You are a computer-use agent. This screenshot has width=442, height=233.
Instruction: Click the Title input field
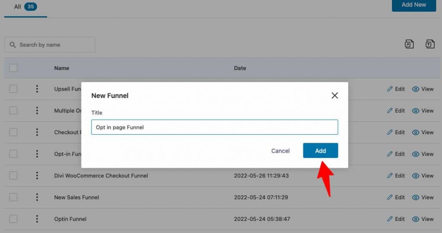pyautogui.click(x=215, y=127)
